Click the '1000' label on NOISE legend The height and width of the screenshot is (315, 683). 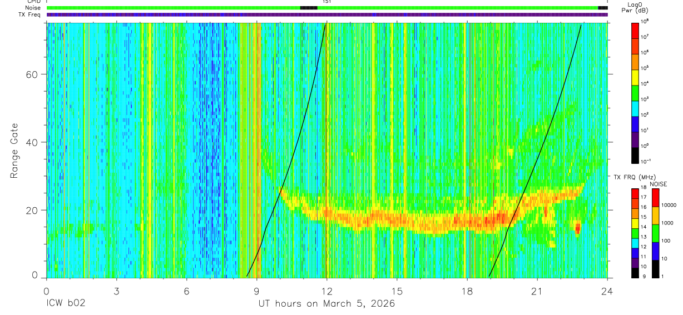(669, 223)
